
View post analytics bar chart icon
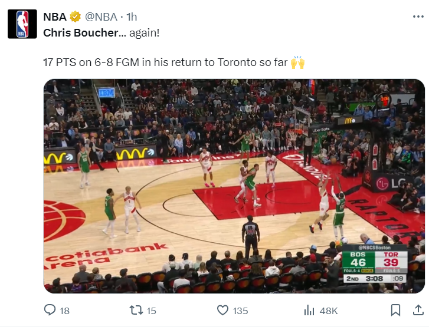click(x=309, y=310)
